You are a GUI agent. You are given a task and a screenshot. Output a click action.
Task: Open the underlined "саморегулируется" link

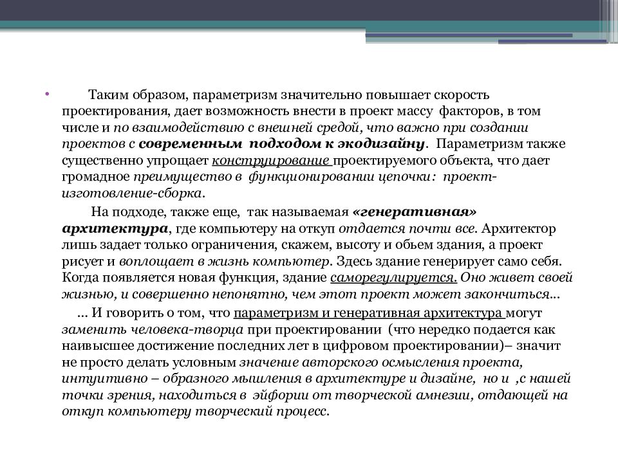coord(393,278)
